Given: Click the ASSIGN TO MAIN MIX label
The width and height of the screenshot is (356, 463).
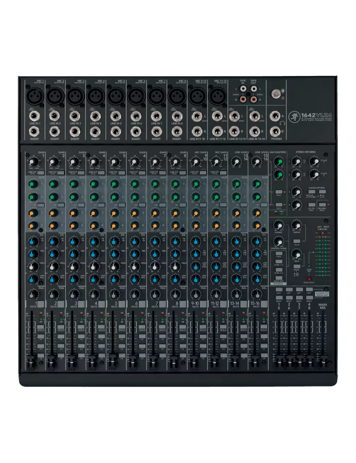Looking at the screenshot, I should [322, 294].
